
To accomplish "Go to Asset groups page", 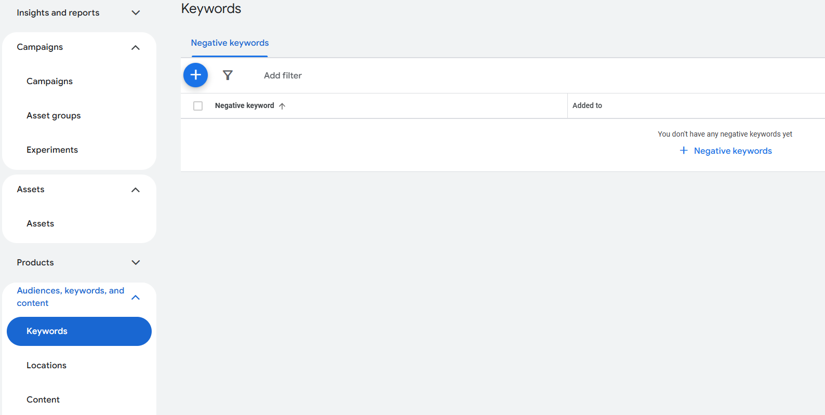I will 54,116.
